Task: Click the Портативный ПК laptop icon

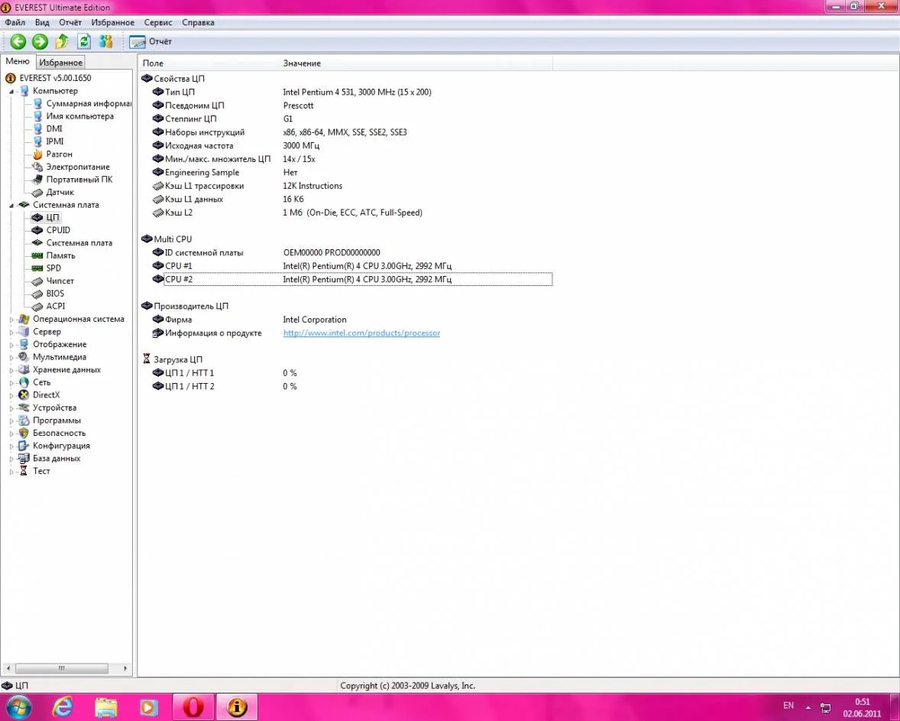Action: pos(37,179)
